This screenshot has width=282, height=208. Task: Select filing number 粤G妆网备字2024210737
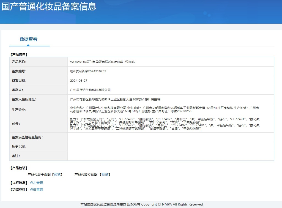pos(88,71)
